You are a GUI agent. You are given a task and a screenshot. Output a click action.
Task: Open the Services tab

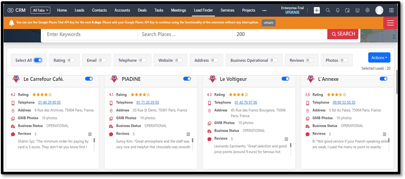point(228,10)
